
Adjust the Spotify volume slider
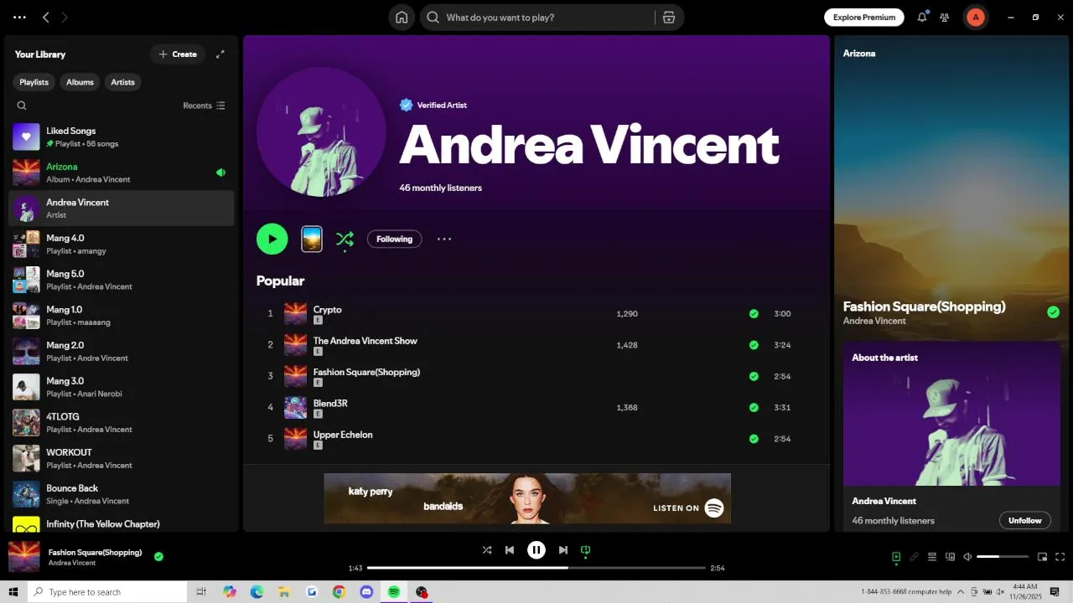pos(1003,557)
